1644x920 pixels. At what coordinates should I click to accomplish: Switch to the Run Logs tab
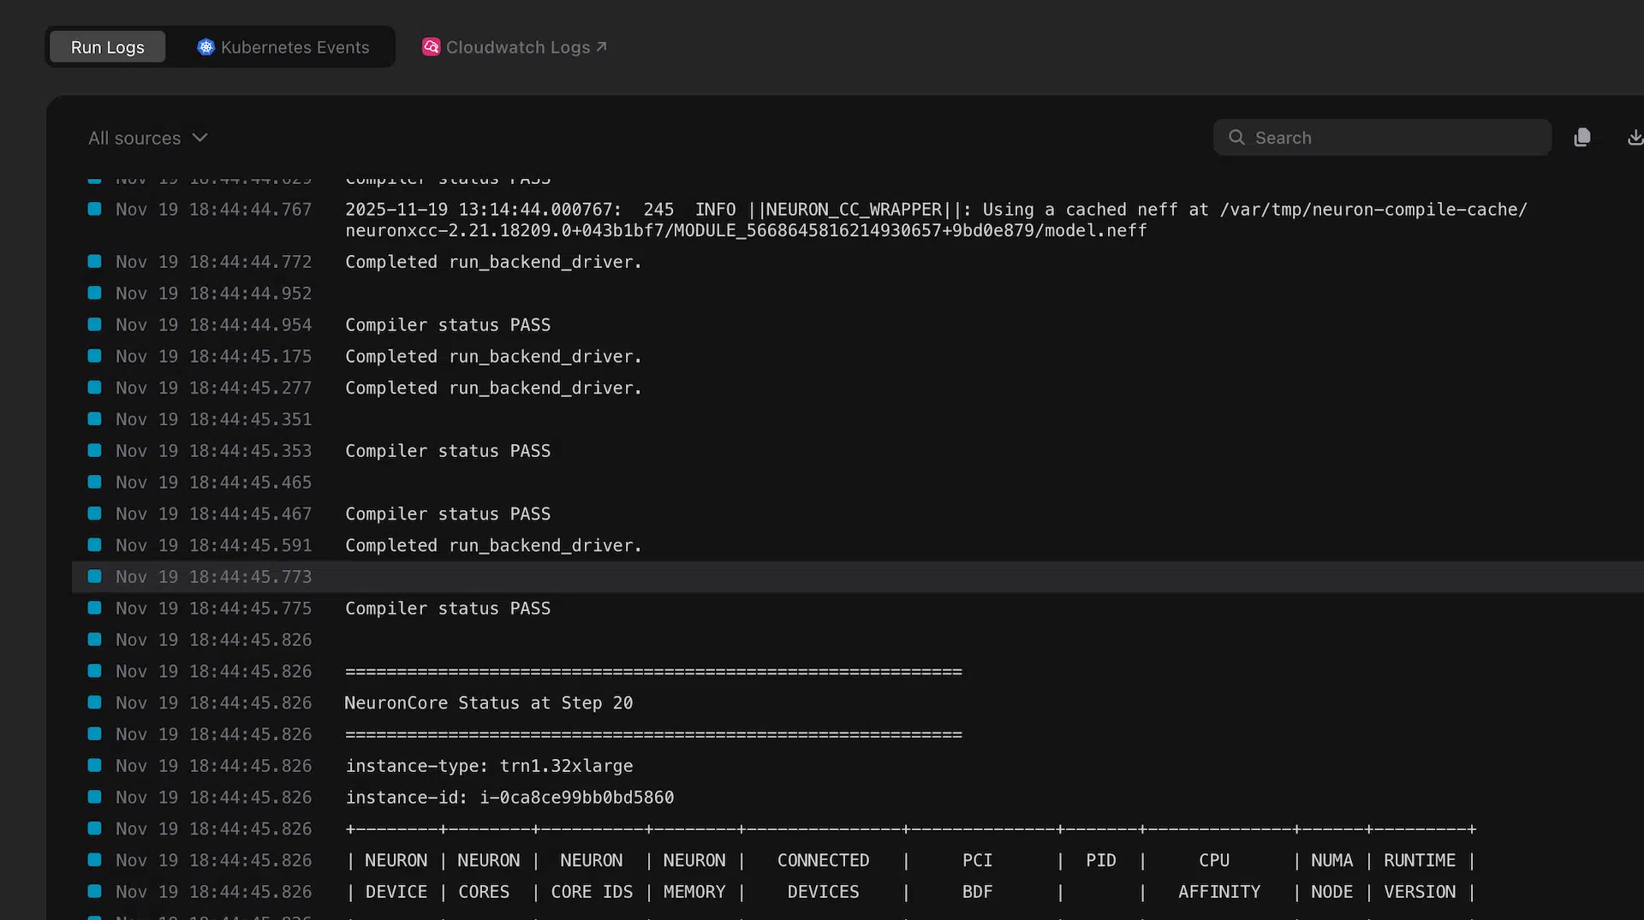(x=107, y=47)
